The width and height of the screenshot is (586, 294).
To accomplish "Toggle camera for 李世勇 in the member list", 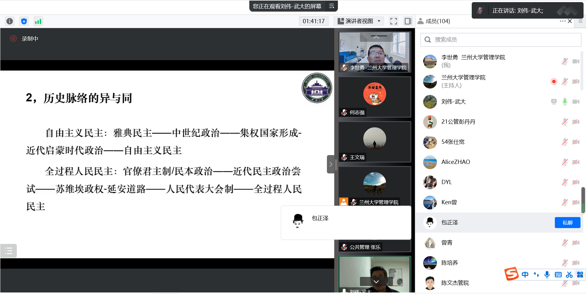I will (576, 61).
